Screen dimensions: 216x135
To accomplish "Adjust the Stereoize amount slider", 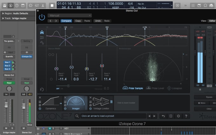I will click(68, 86).
